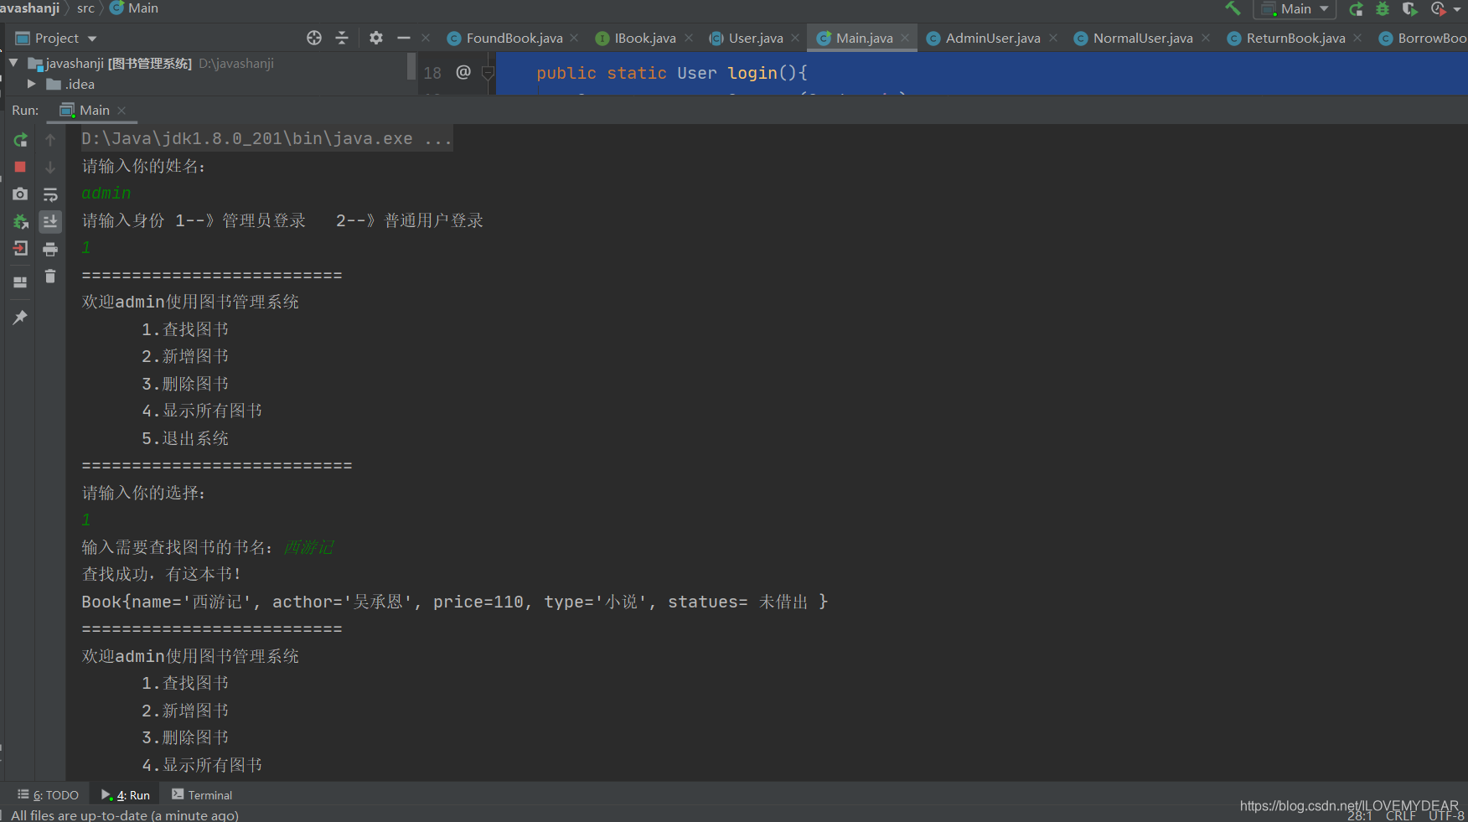Screen dimensions: 1468x822
Task: Close the Main tab in Run panel
Action: (121, 111)
